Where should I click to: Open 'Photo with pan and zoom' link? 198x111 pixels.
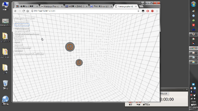point(27,34)
